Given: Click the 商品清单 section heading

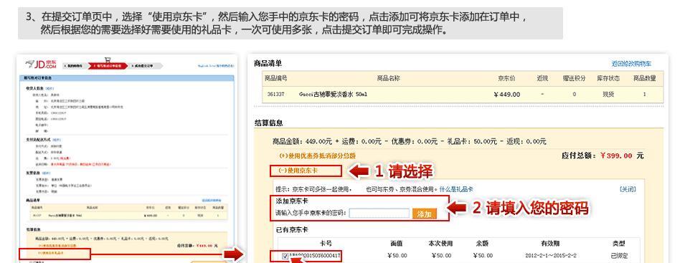Looking at the screenshot, I should click(x=268, y=63).
